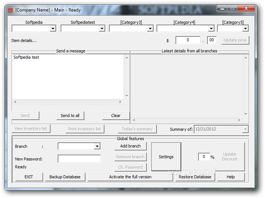Open the Softpediatest category dropdown
Image resolution: width=265 pixels, height=198 pixels.
[102, 28]
